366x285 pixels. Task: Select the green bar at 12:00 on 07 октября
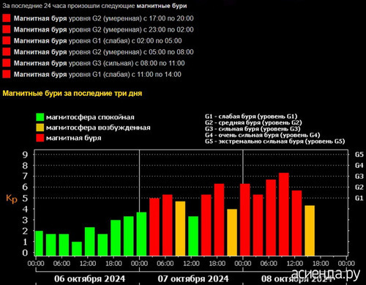(x=193, y=236)
